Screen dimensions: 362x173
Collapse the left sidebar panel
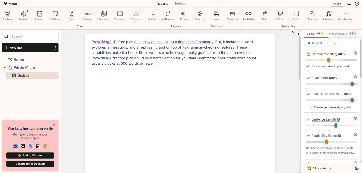click(63, 34)
